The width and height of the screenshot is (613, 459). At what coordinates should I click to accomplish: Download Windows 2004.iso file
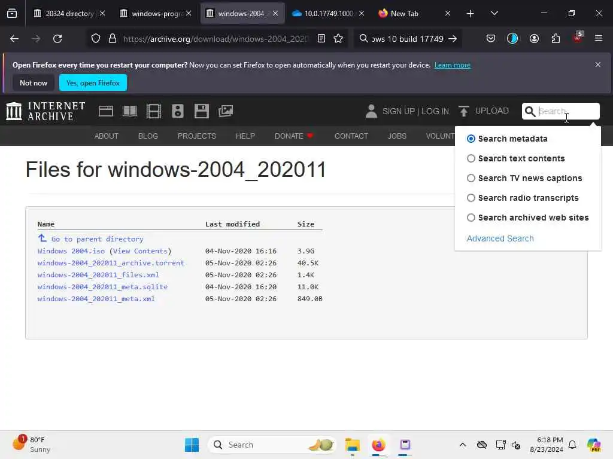[x=71, y=251]
